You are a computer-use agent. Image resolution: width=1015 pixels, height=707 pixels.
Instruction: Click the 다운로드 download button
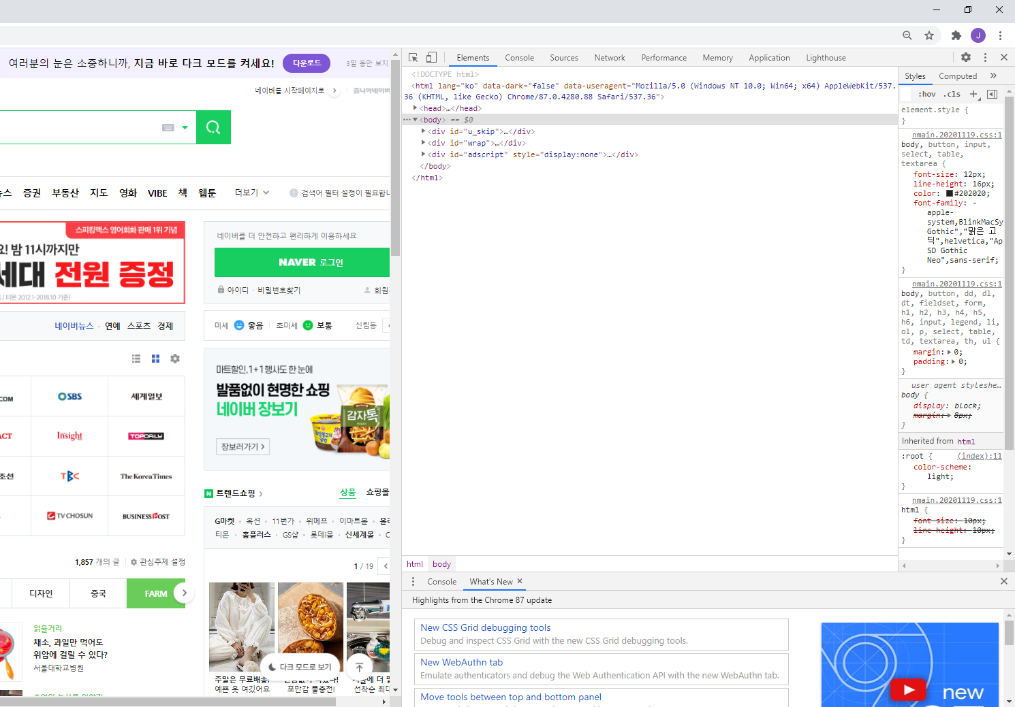point(307,63)
